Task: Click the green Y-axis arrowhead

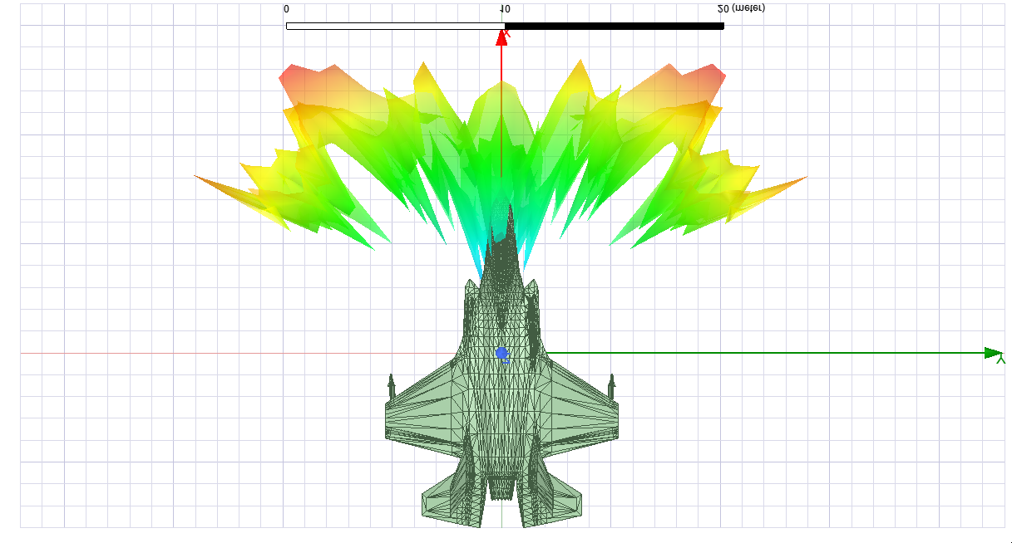Action: tap(993, 353)
